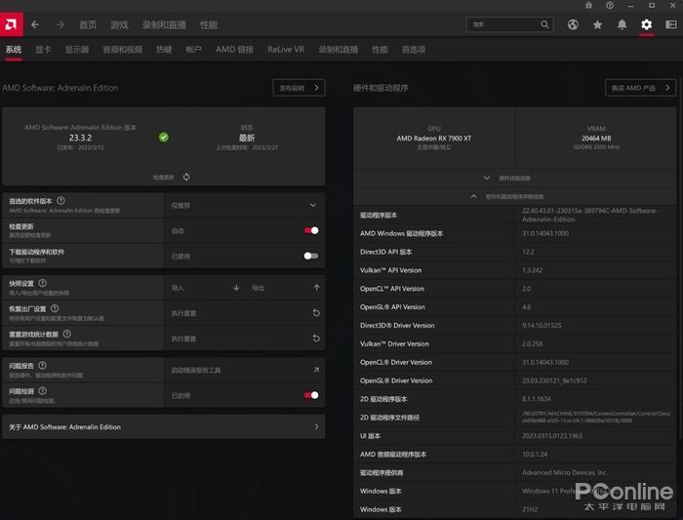This screenshot has width=683, height=520.
Task: Open 关于 AMD Software: Adrenalin Edition row
Action: click(x=164, y=426)
